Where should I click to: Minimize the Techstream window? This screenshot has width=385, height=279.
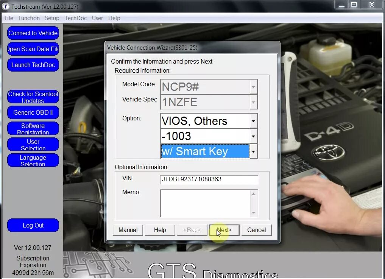(341, 5)
